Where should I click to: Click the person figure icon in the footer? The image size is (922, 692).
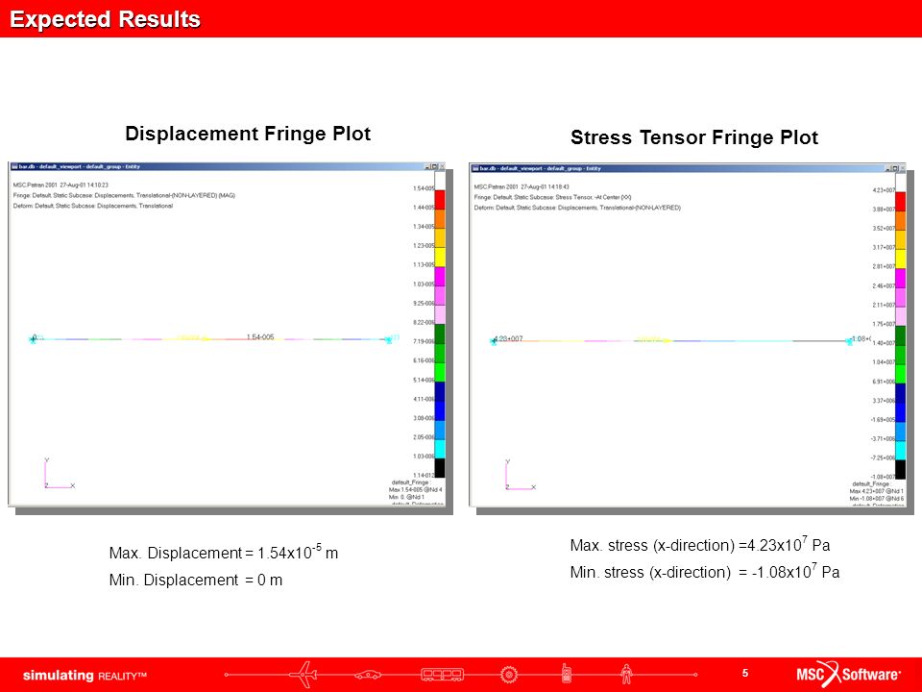626,674
